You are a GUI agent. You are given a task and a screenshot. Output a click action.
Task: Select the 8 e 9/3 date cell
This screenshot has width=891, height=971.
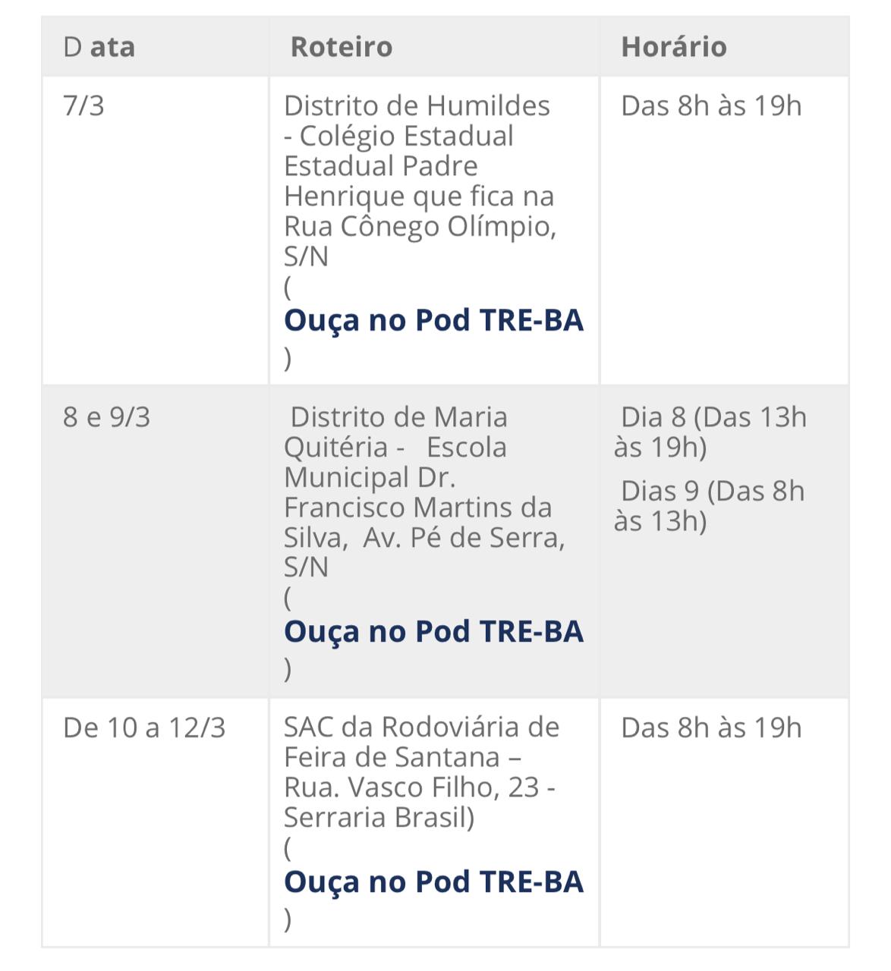click(107, 417)
